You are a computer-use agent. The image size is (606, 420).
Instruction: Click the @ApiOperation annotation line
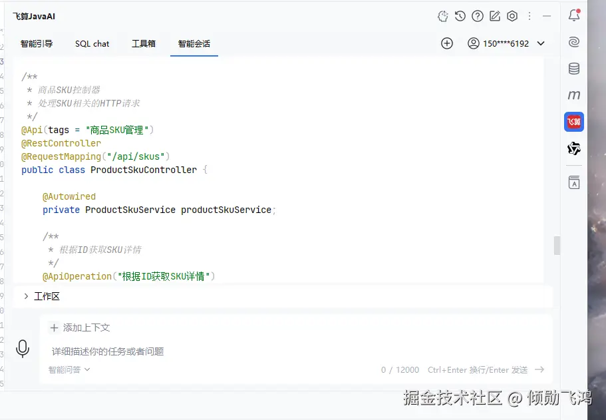pyautogui.click(x=128, y=276)
